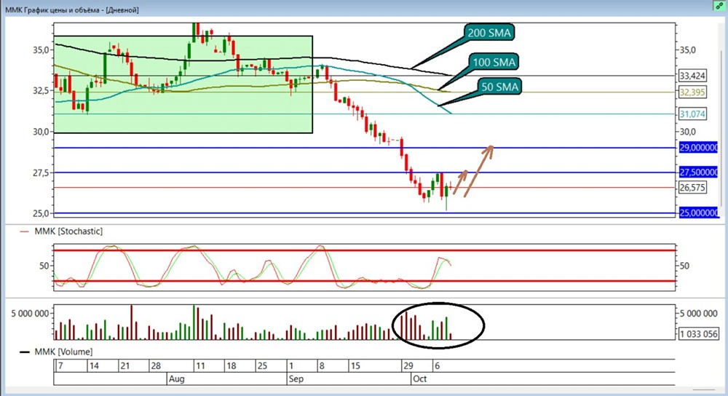This screenshot has width=728, height=396.
Task: Click date label 29 on time axis
Action: (x=408, y=366)
